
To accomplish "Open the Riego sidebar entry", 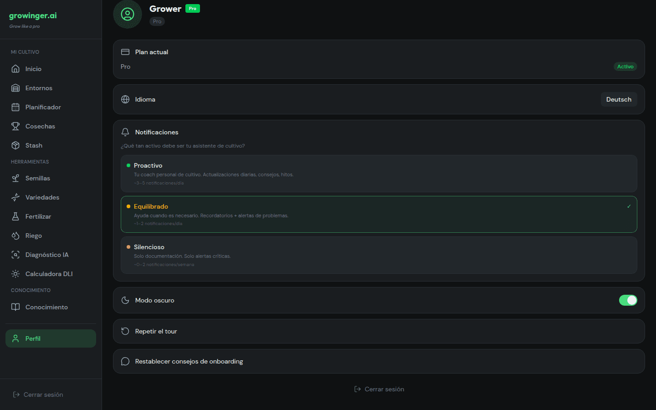I will click(x=51, y=236).
